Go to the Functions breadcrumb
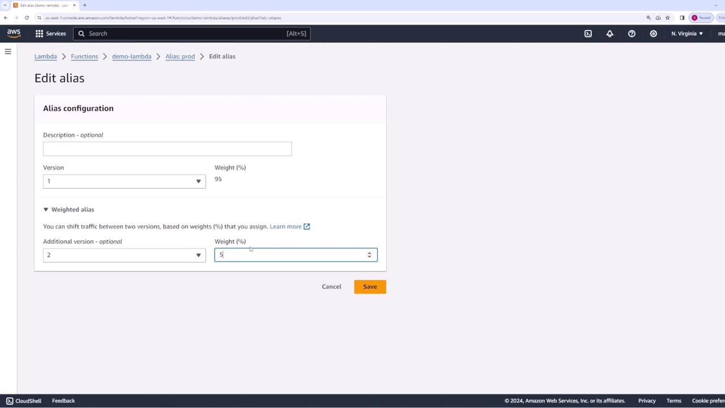The height and width of the screenshot is (408, 725). click(x=84, y=57)
